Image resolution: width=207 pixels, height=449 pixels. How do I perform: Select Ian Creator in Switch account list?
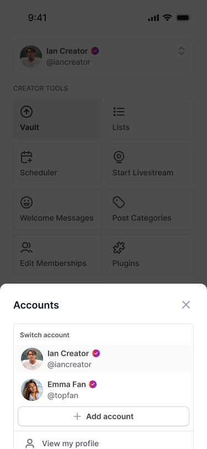(x=104, y=359)
